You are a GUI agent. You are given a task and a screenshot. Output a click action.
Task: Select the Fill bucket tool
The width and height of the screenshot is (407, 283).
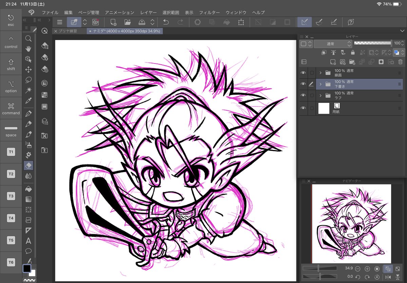(x=28, y=189)
